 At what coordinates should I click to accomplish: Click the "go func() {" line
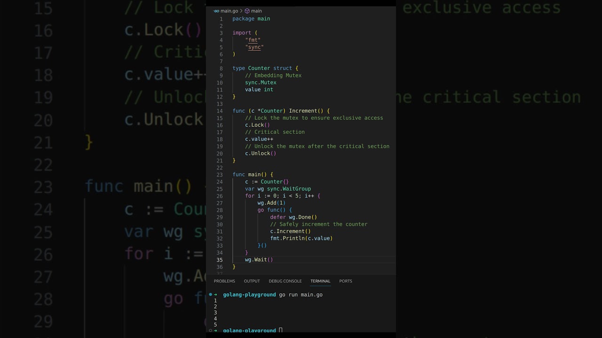(275, 210)
